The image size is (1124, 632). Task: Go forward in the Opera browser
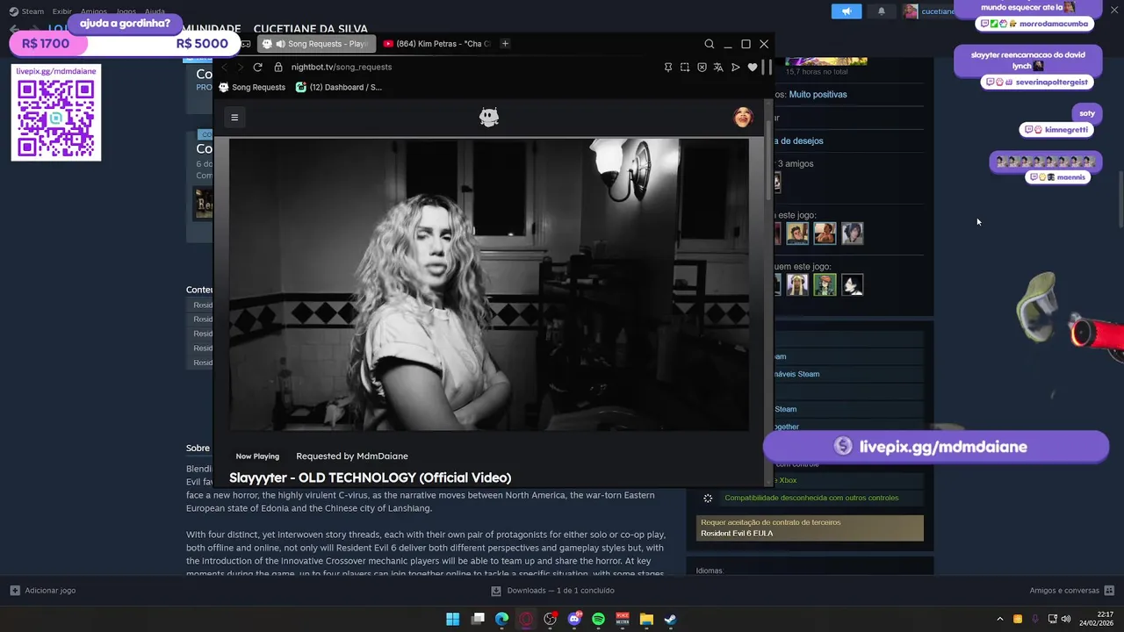click(x=240, y=67)
